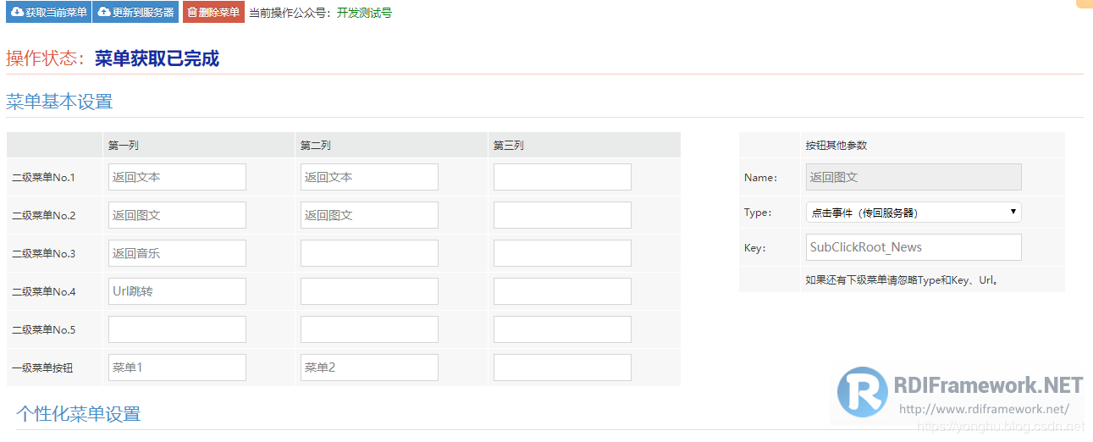Select 一级菜单按钮 field 菜单1
This screenshot has height=442, width=1093.
[x=177, y=367]
